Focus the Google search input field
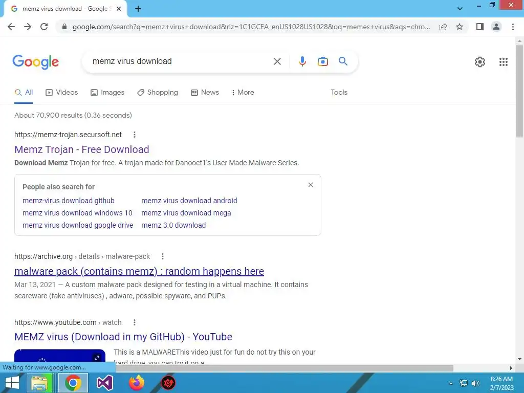The image size is (524, 393). coord(181,61)
